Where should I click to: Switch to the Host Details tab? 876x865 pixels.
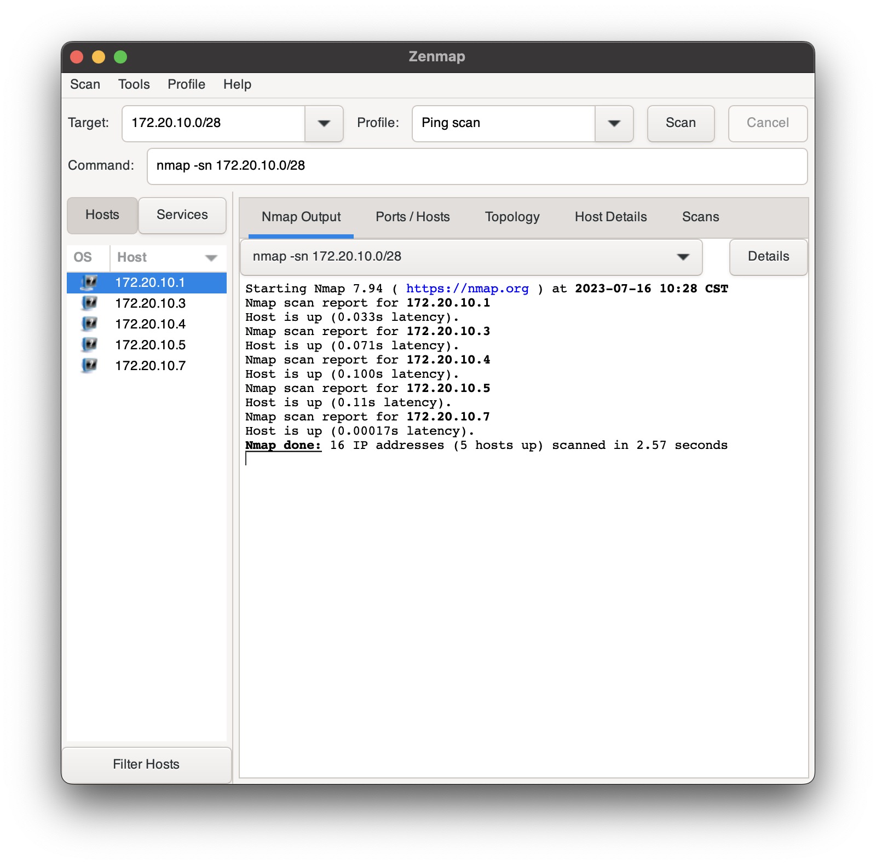[611, 217]
